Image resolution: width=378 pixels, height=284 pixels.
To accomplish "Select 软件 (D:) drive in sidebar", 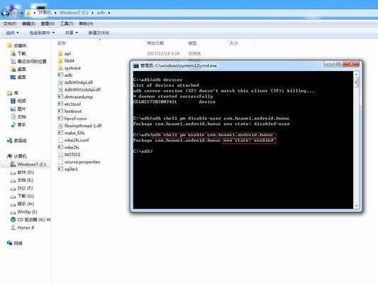I will point(22,173).
